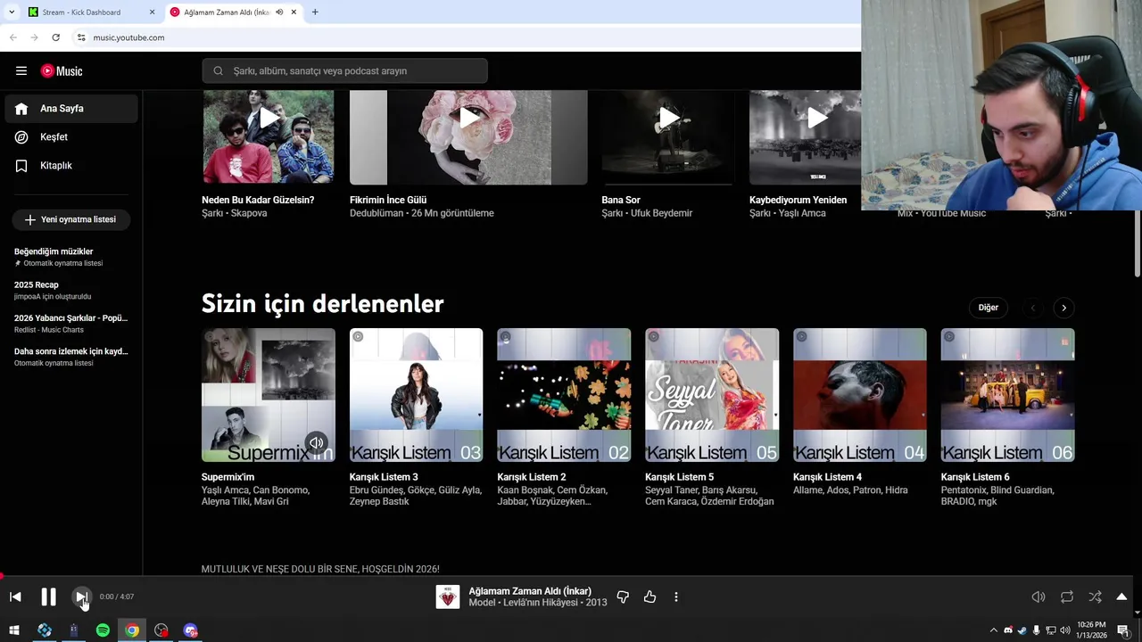Click the song progress bar
This screenshot has height=642, width=1142.
(x=567, y=576)
